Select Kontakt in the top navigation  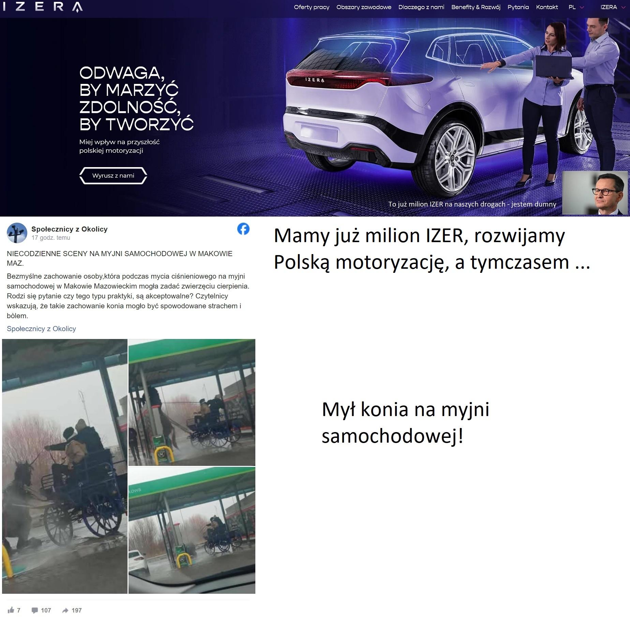coord(547,7)
